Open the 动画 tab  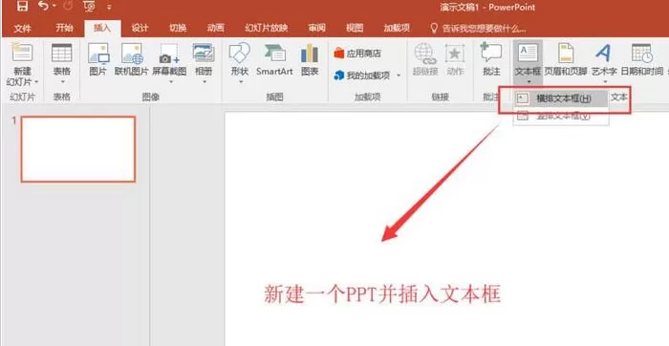[215, 28]
